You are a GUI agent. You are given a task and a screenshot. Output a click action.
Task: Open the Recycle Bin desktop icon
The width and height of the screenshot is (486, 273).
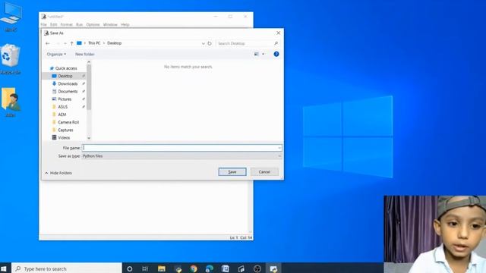click(11, 59)
